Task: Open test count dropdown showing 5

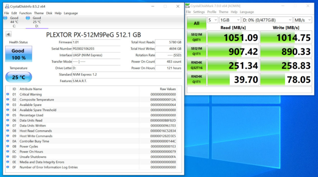Action: (x=213, y=20)
